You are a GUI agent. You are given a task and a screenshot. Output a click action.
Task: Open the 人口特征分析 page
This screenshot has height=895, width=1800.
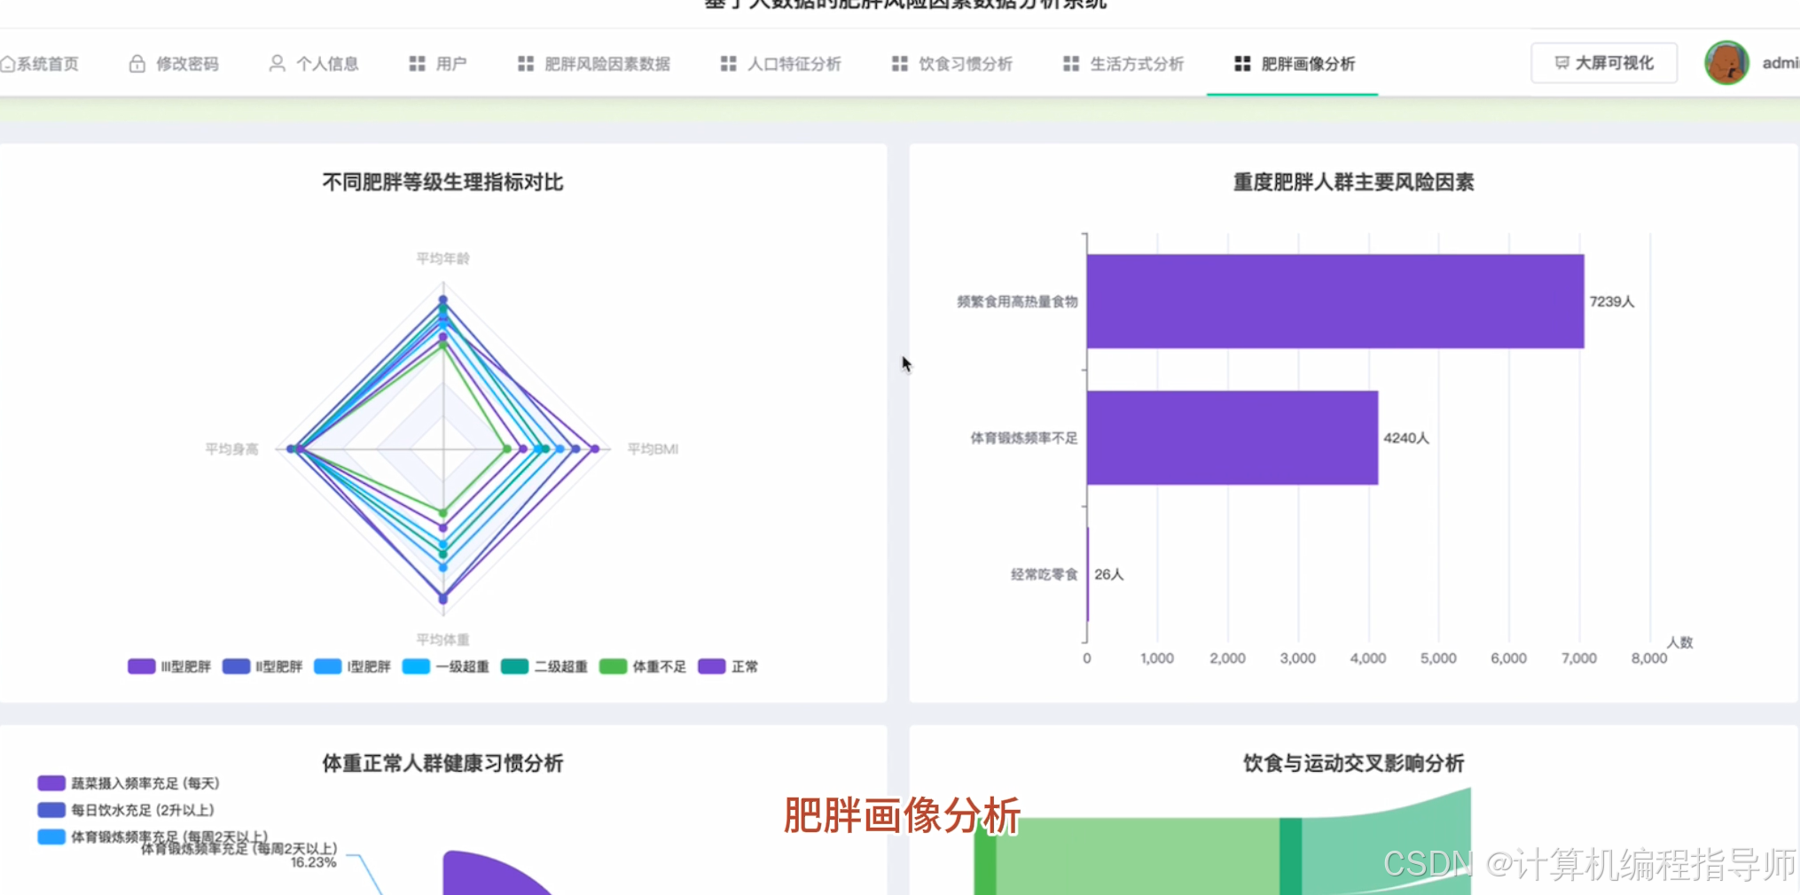794,63
